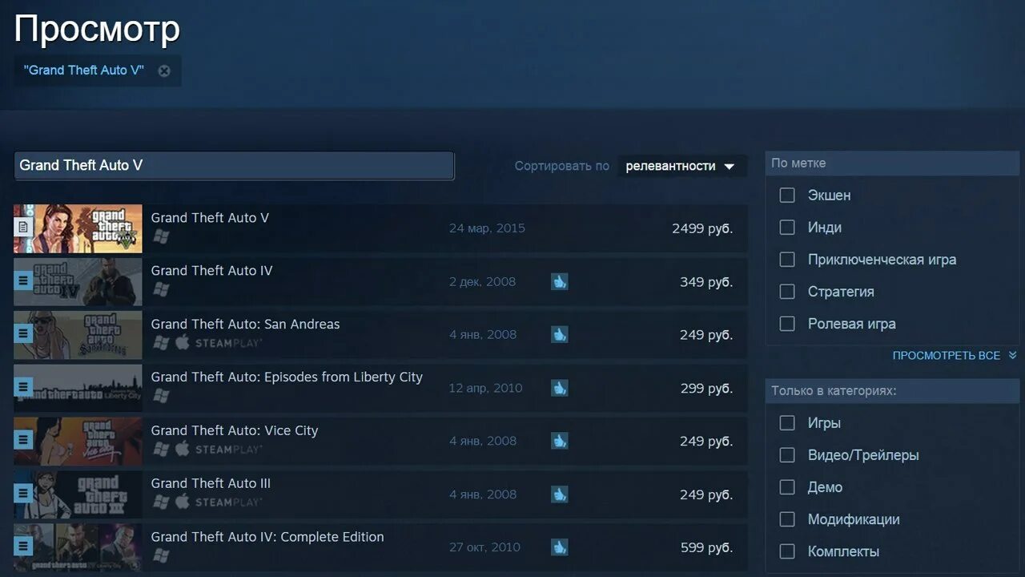1025x577 pixels.
Task: Click the Apple icon in Vice City row
Action: pyautogui.click(x=183, y=449)
